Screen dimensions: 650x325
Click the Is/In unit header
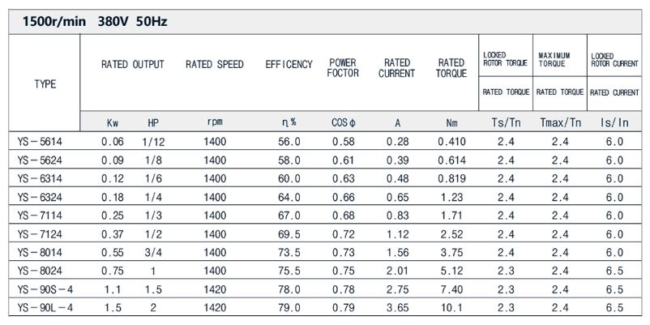coord(614,122)
